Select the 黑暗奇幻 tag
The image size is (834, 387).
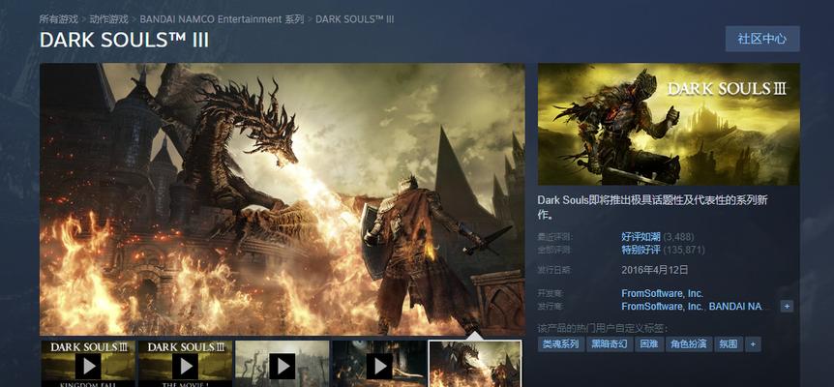click(611, 343)
